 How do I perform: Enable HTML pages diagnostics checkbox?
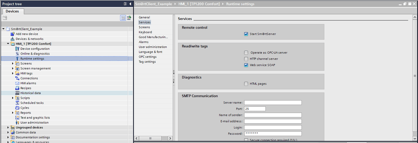point(246,84)
